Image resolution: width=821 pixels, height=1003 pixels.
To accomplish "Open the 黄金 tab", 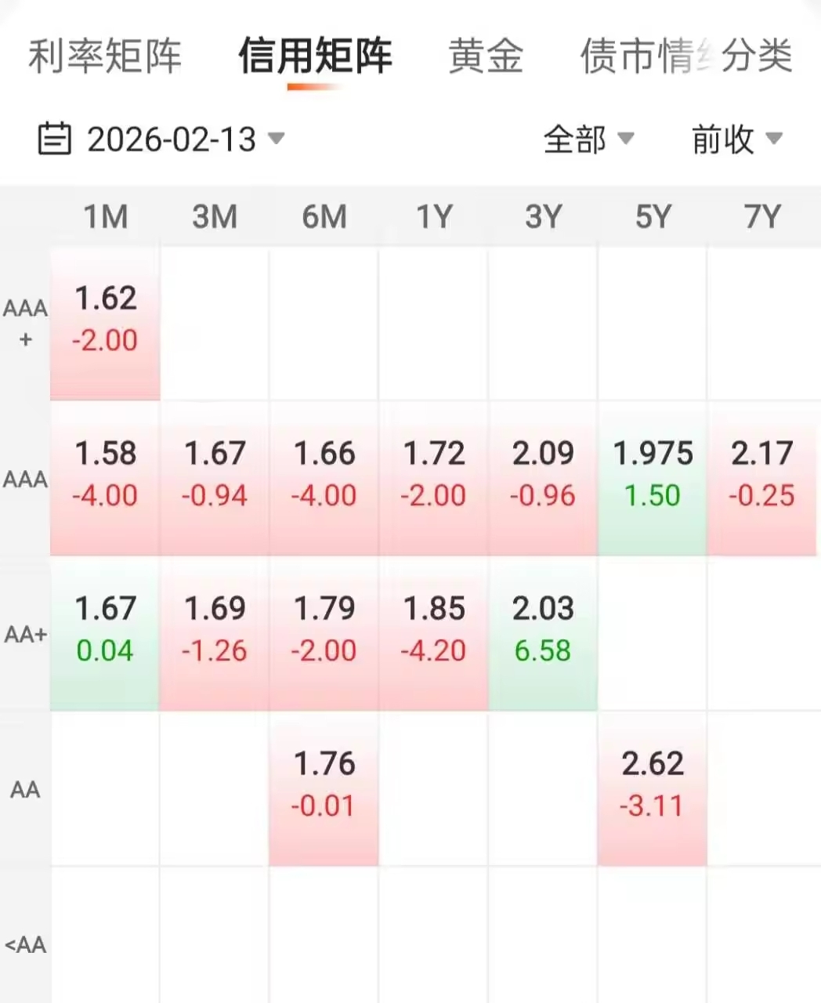I will point(486,56).
